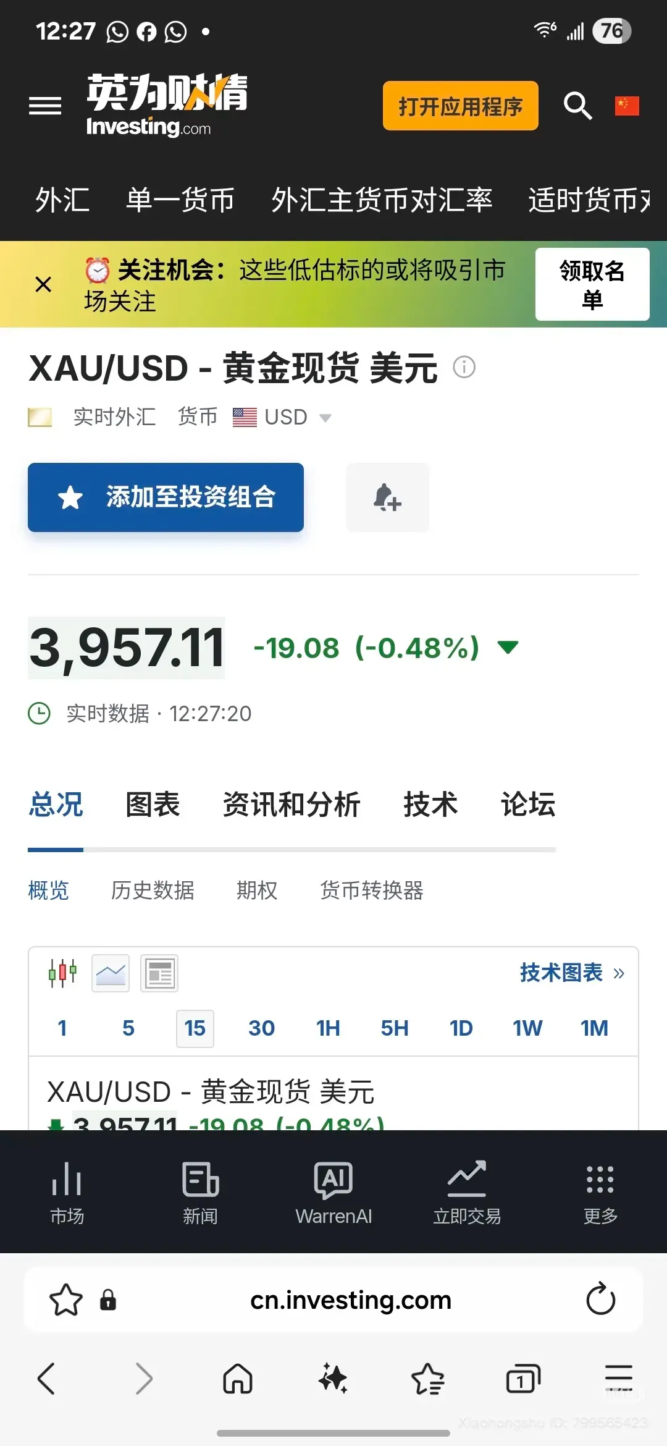Open the China flag region selector
This screenshot has height=1446, width=667.
tap(626, 106)
